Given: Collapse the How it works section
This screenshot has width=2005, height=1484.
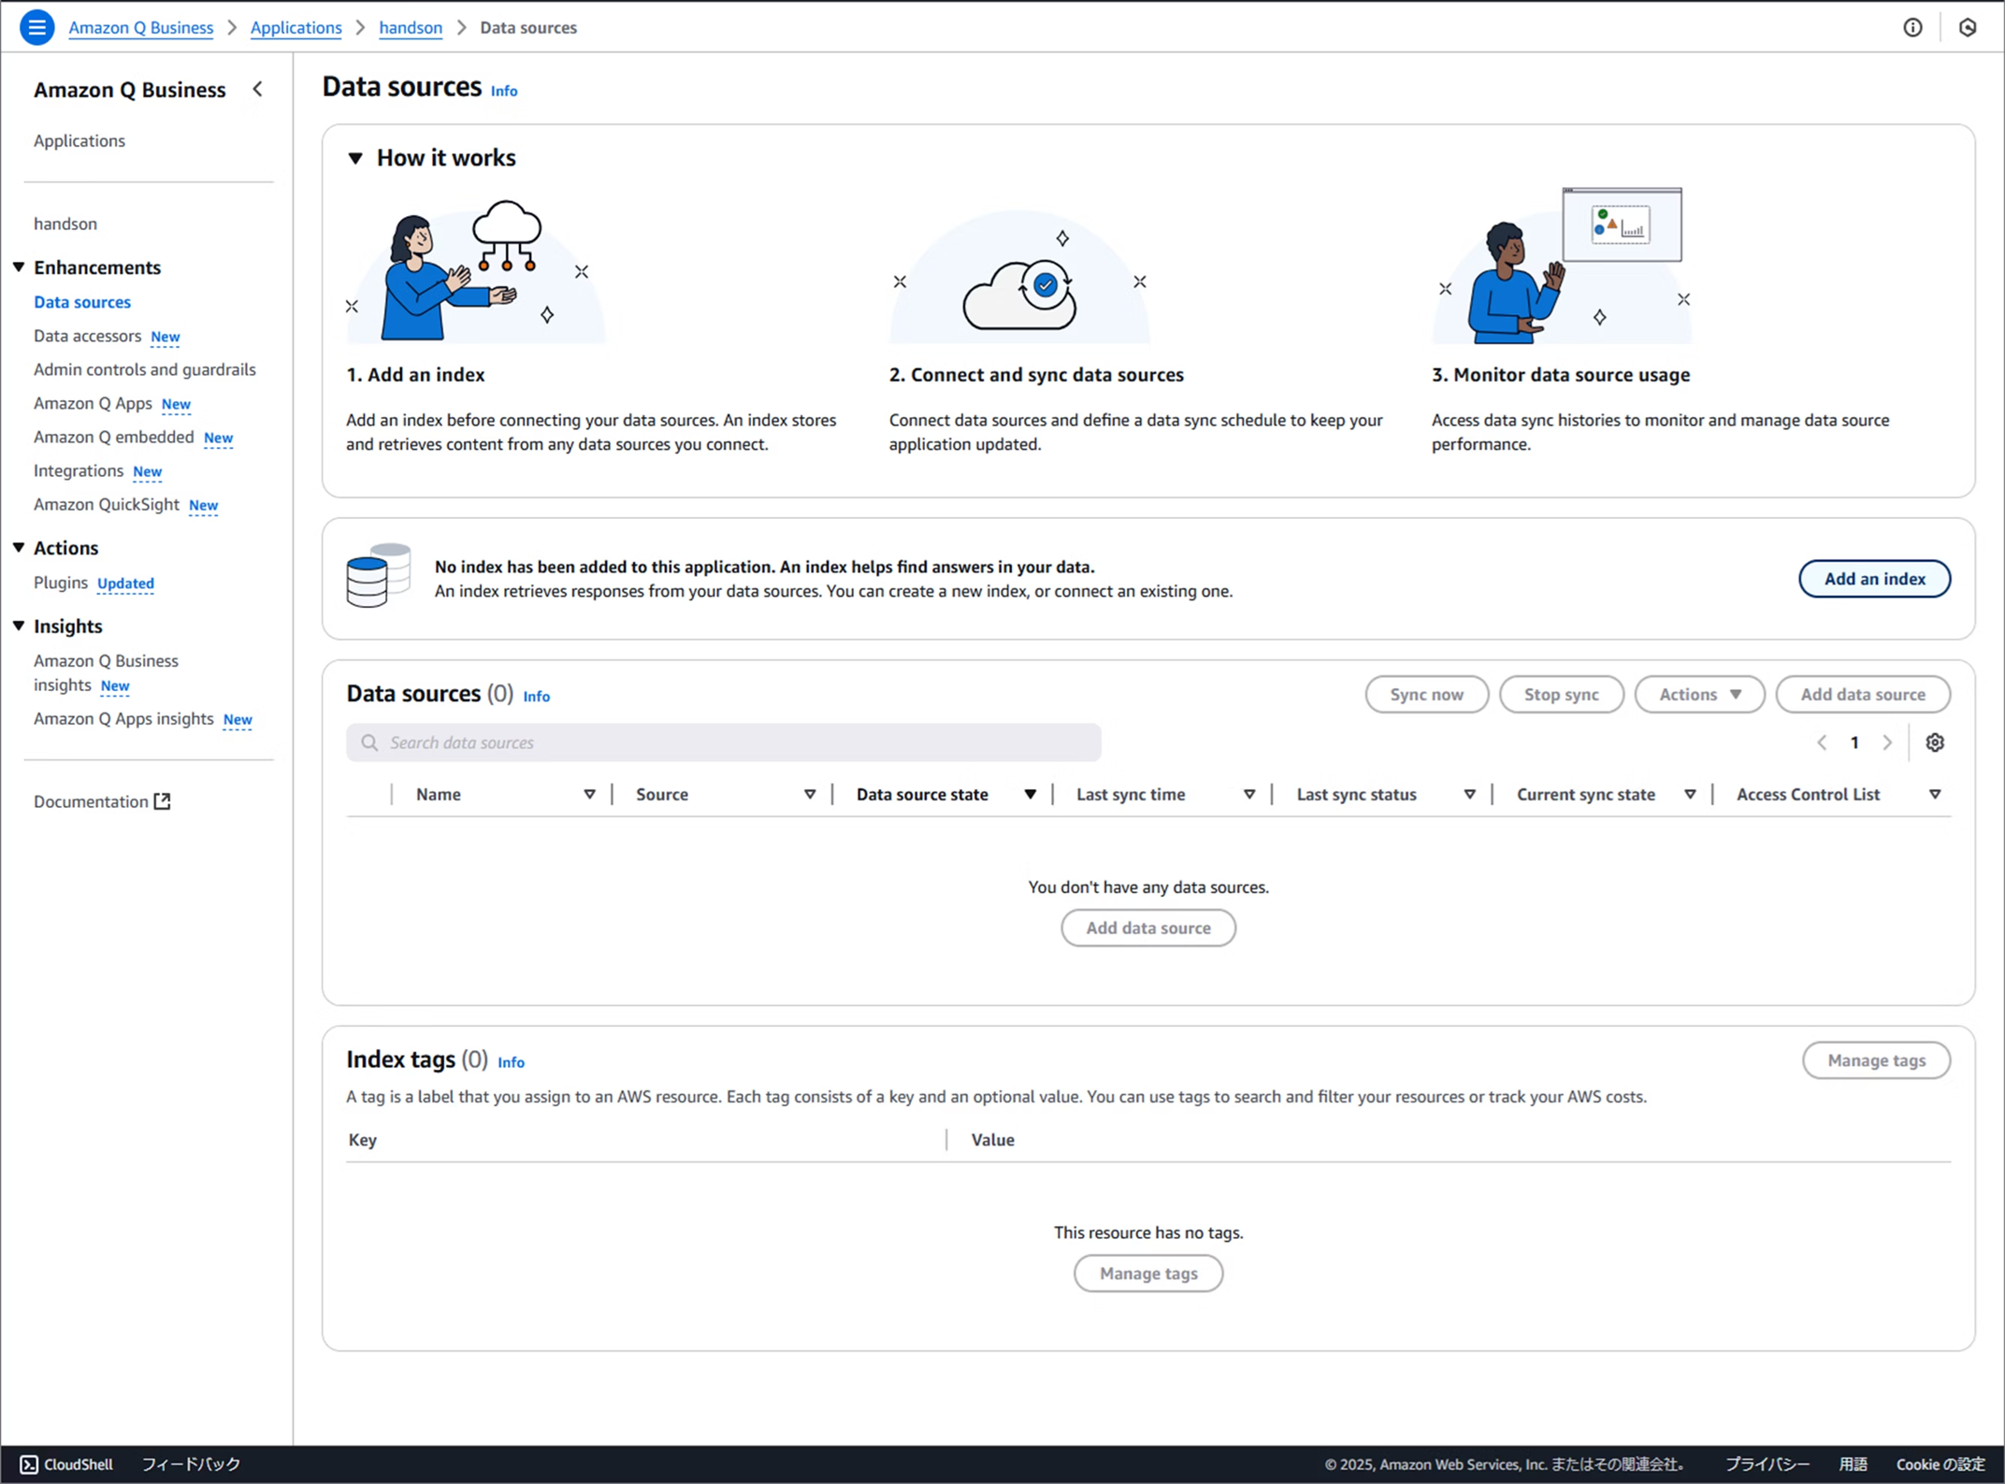Looking at the screenshot, I should [355, 158].
